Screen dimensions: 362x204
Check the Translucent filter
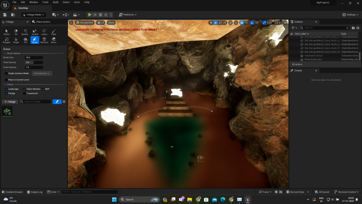coord(24,93)
